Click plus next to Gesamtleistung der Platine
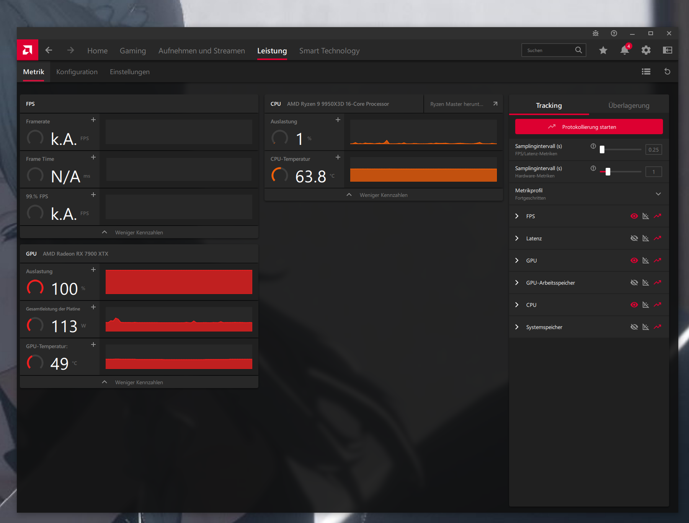689x523 pixels. (93, 307)
